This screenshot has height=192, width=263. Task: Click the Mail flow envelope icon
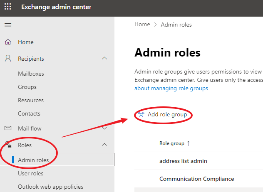click(8, 128)
